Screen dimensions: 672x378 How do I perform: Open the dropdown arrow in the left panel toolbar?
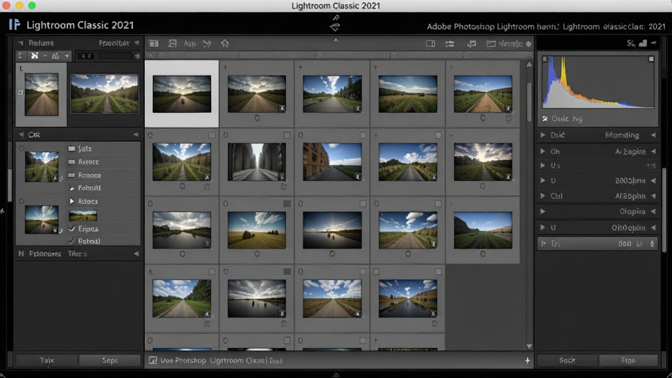pyautogui.click(x=67, y=56)
